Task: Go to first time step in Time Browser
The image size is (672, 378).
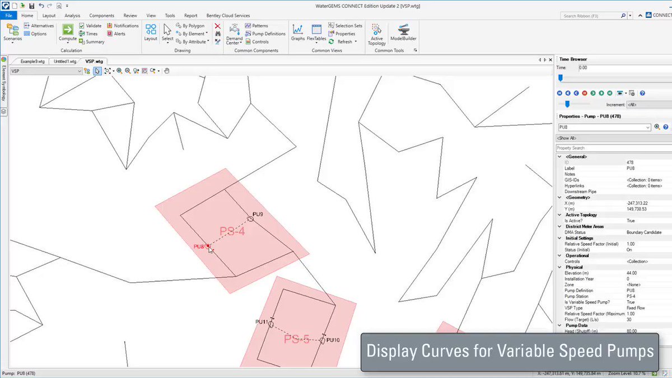Action: point(559,93)
